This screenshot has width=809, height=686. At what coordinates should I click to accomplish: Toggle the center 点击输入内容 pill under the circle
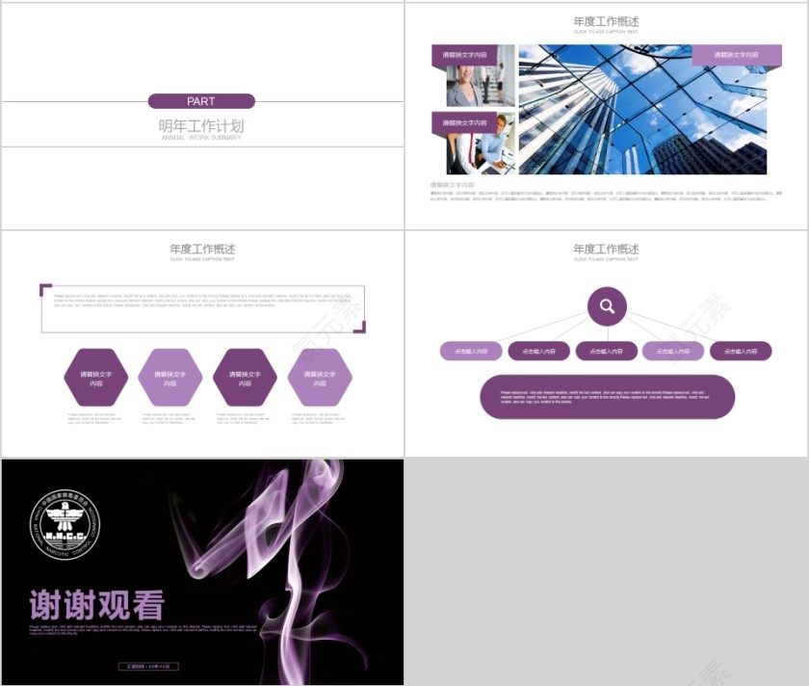(x=606, y=351)
